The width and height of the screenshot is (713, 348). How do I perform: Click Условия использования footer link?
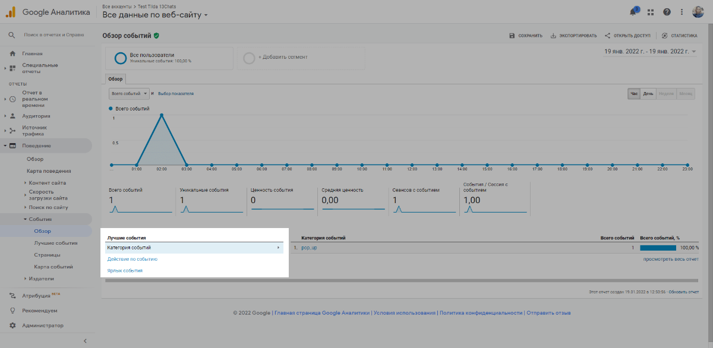tap(404, 313)
